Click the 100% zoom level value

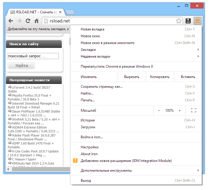[169, 111]
